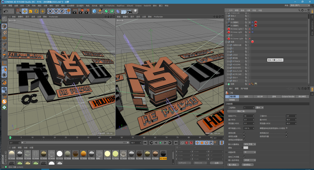Play the animation forward
314x170 pixels.
coord(160,143)
